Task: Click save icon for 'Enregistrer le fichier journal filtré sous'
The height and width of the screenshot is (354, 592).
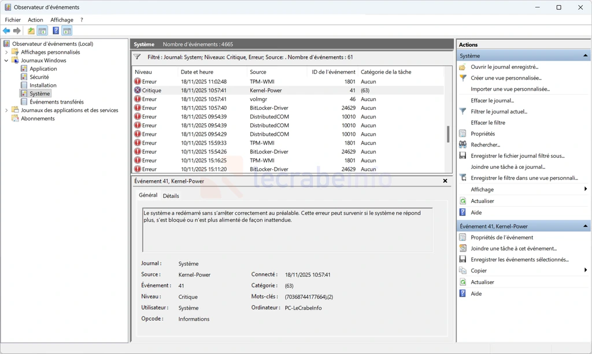Action: click(x=462, y=156)
